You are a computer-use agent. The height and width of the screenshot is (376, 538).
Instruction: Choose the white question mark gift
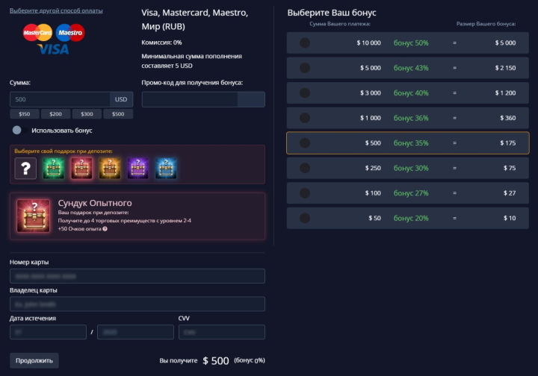(x=25, y=169)
